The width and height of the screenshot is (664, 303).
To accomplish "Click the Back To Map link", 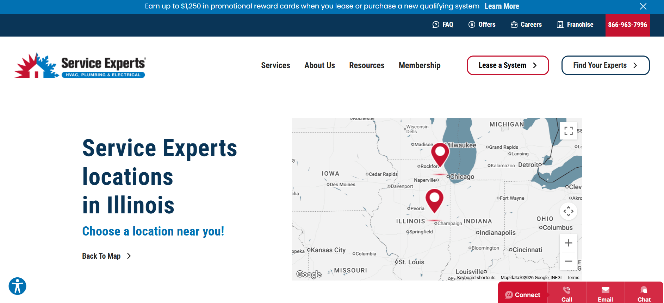I will coord(106,256).
